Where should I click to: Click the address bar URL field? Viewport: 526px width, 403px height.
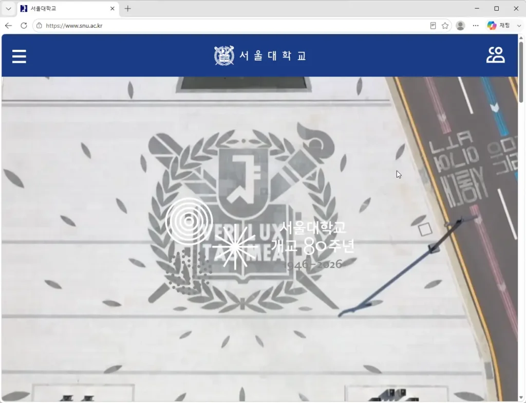click(235, 26)
